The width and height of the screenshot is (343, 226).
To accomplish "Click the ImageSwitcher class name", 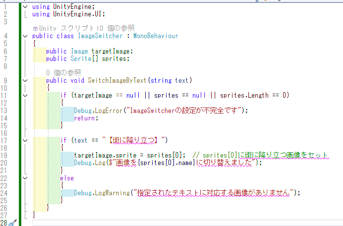I will 100,36.
